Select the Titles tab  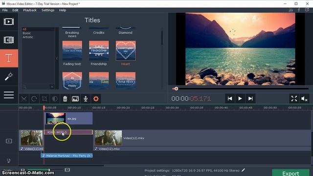(x=9, y=58)
